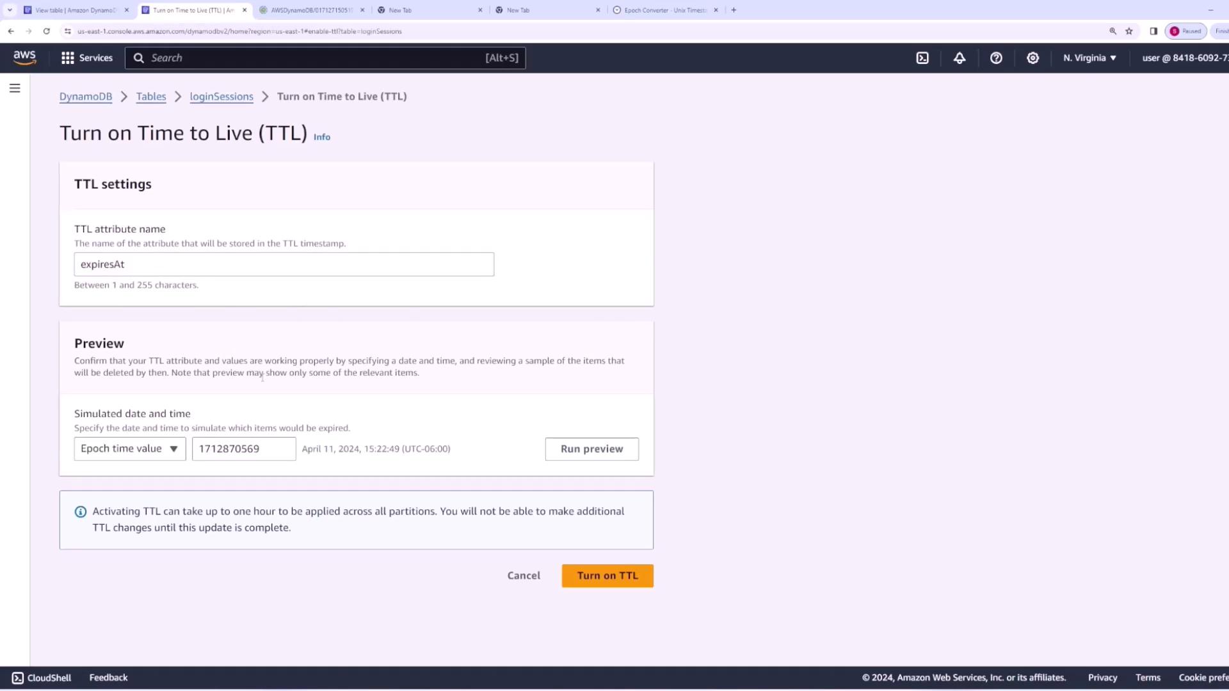Click the TTL attribute name input field
This screenshot has height=691, width=1229.
284,264
